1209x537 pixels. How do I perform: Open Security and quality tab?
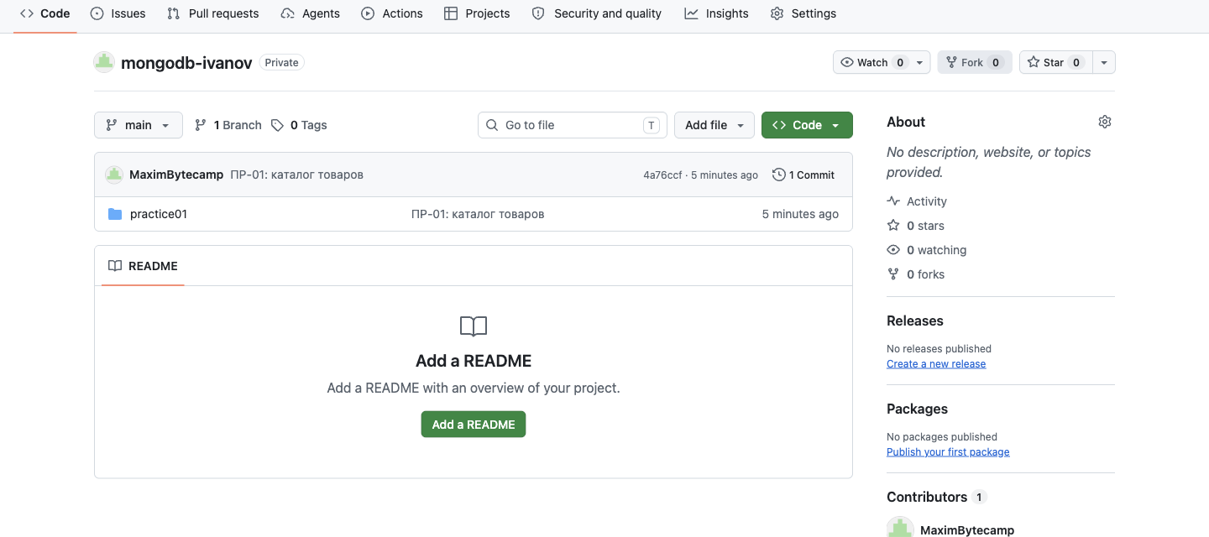pyautogui.click(x=597, y=13)
